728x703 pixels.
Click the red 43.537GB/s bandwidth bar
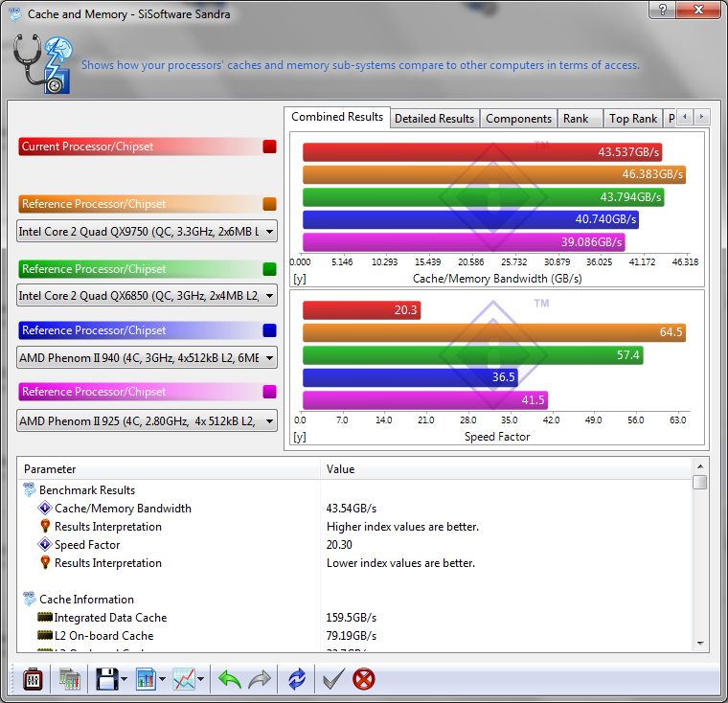click(483, 152)
